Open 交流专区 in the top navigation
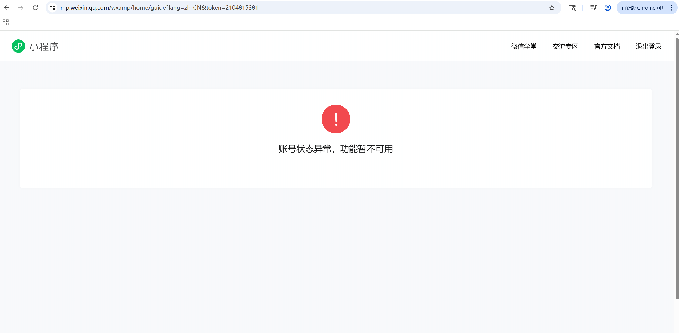 (x=565, y=46)
